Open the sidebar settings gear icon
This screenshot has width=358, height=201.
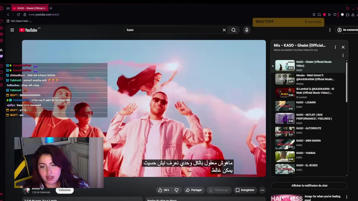click(1, 85)
